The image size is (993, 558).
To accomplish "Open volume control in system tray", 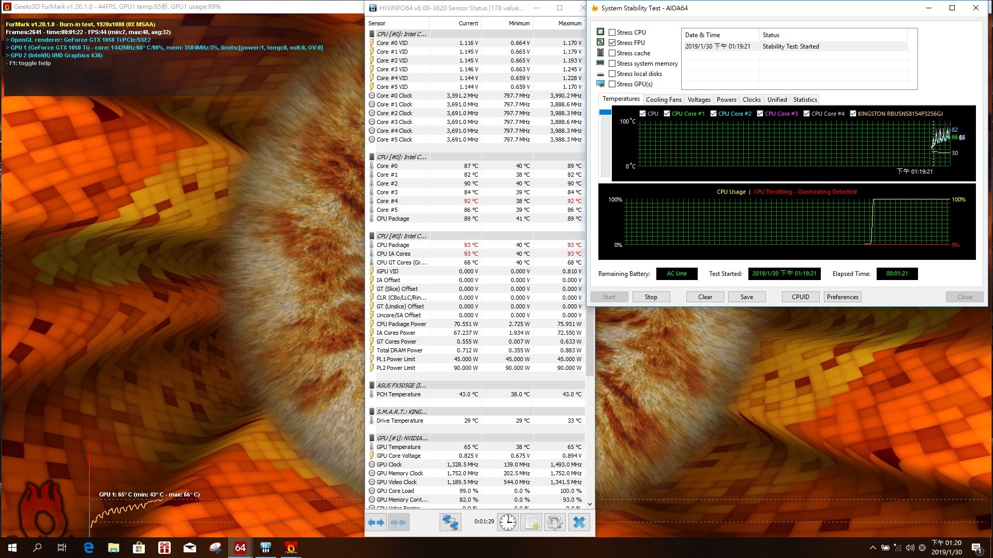I will (x=910, y=548).
